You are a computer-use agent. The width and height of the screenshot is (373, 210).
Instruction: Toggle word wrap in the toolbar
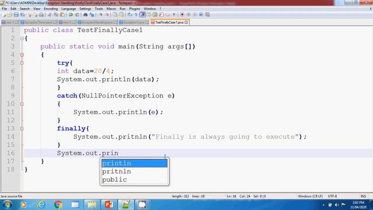click(129, 15)
